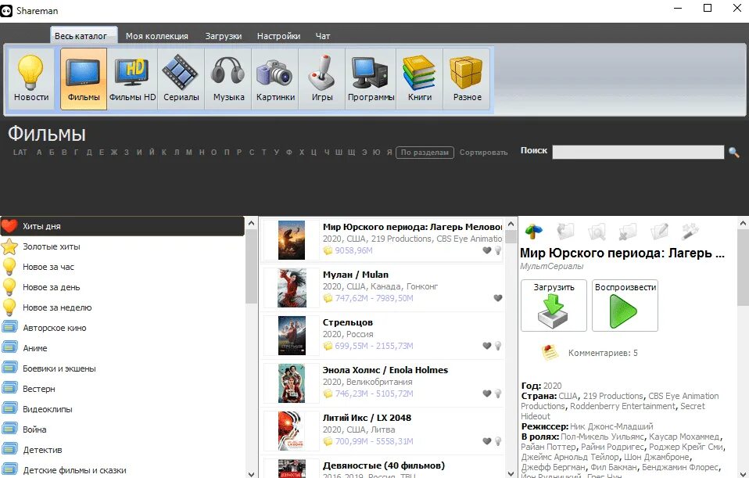Filter films by LAT letters
Screen dimensions: 749x478
[x=20, y=153]
